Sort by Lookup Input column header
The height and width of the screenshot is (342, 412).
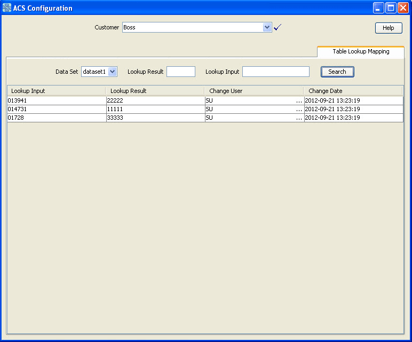56,91
